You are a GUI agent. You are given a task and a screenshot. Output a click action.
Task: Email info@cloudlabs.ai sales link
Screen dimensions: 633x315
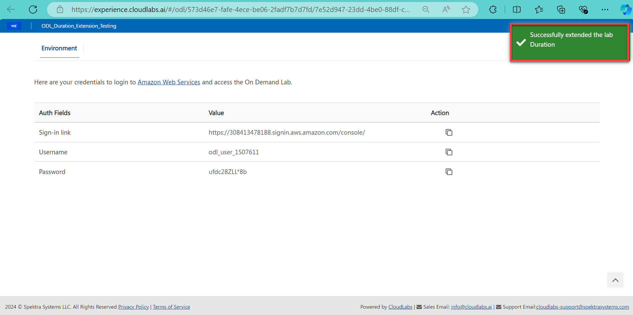[471, 307]
